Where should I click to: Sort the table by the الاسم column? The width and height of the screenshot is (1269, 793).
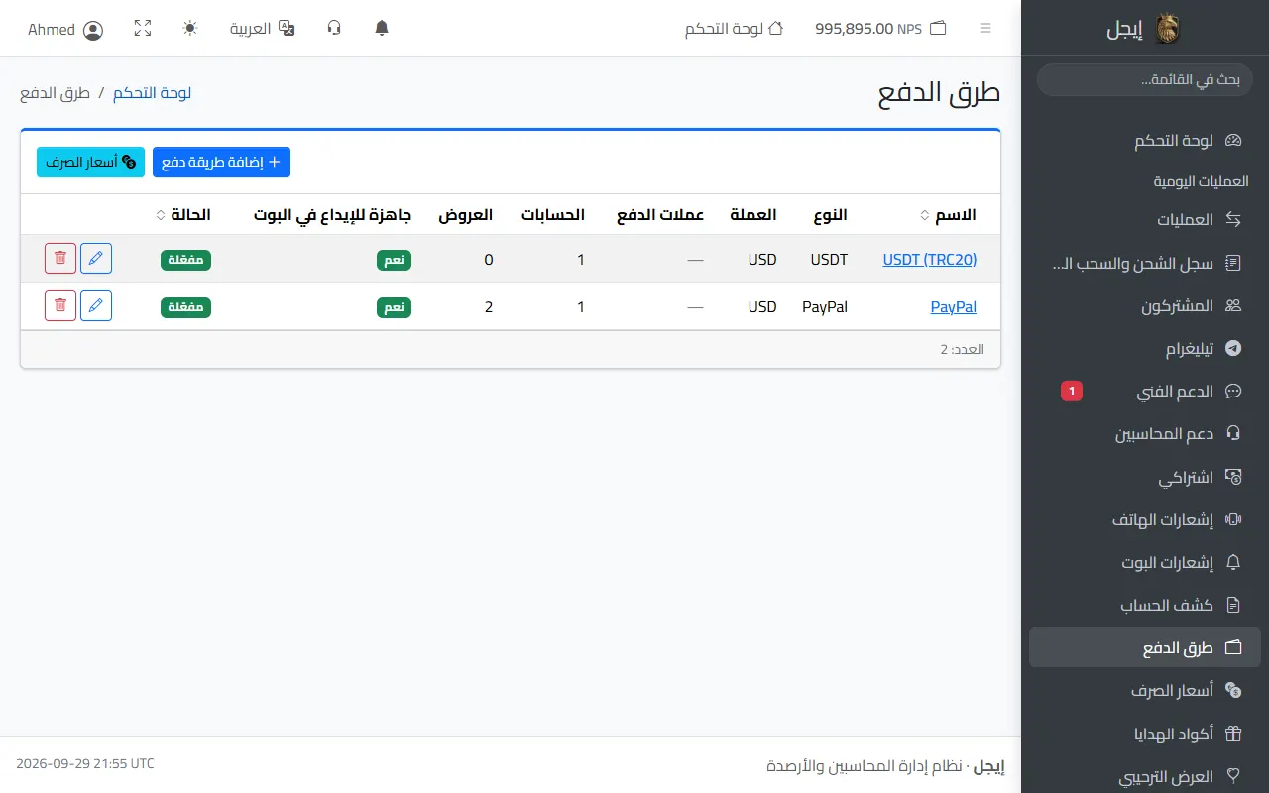(x=948, y=215)
